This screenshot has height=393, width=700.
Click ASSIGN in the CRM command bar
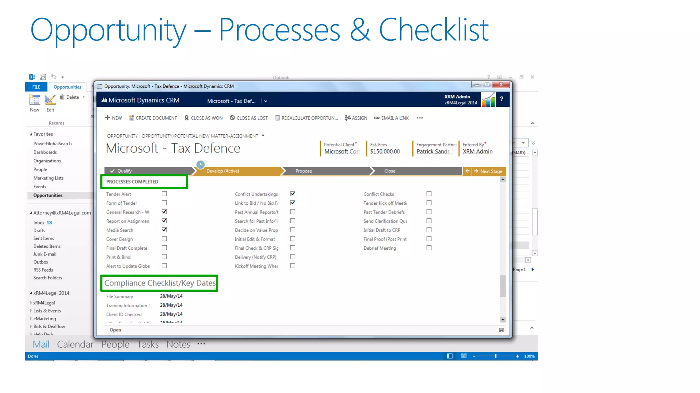[356, 118]
